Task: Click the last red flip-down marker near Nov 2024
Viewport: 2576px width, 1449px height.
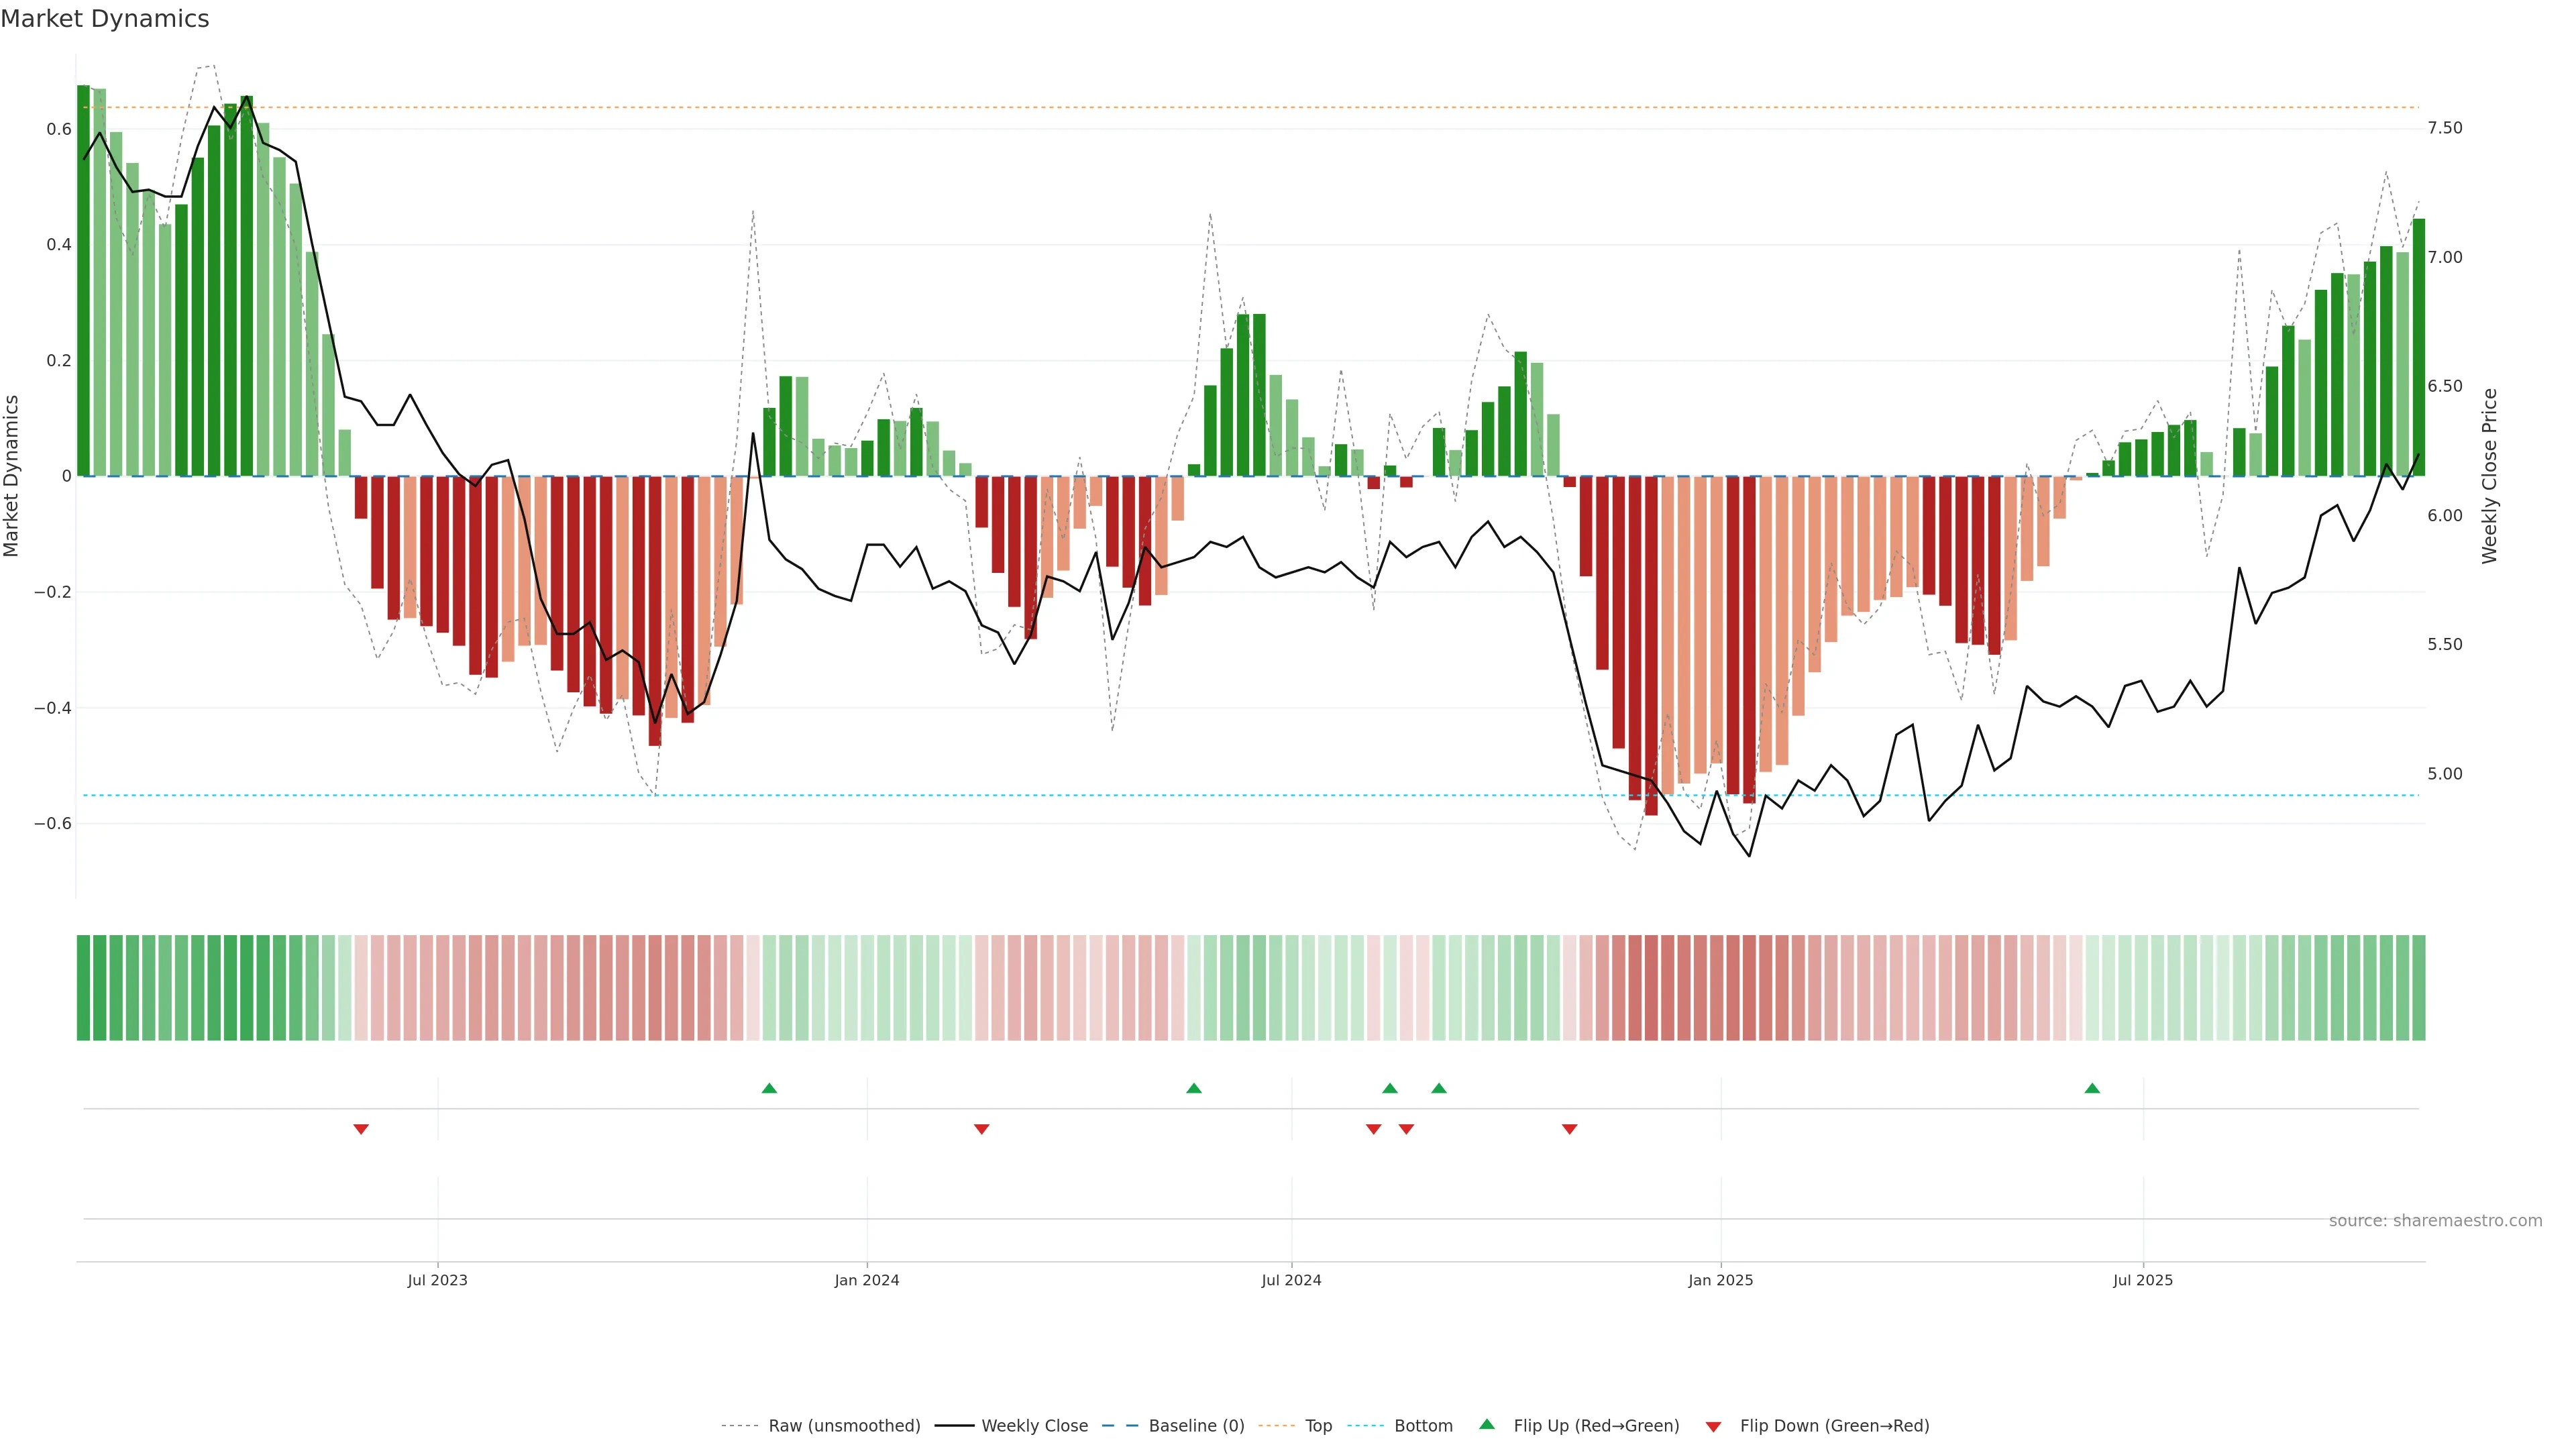Action: click(x=1569, y=1129)
